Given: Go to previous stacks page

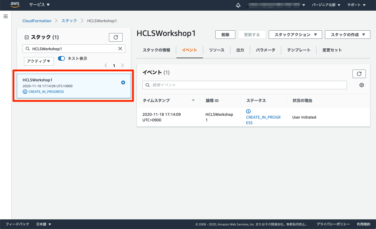Looking at the screenshot, I should pyautogui.click(x=106, y=66).
